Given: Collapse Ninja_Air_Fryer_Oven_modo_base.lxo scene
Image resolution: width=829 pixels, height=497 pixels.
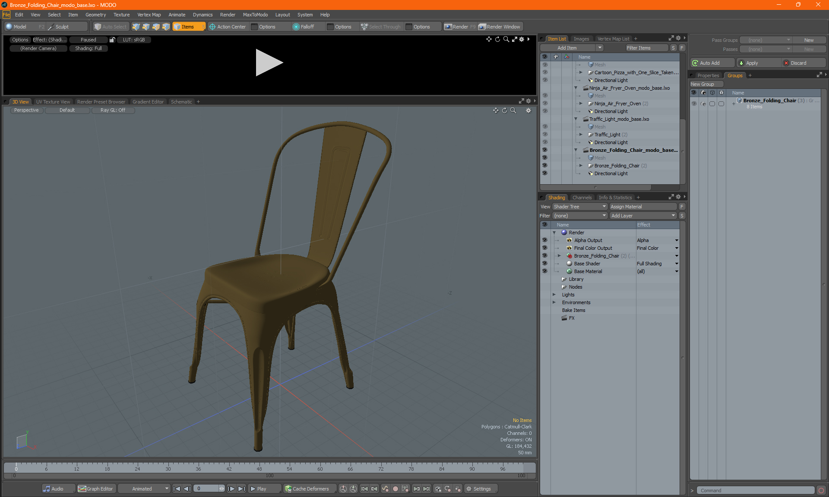Looking at the screenshot, I should pyautogui.click(x=576, y=88).
